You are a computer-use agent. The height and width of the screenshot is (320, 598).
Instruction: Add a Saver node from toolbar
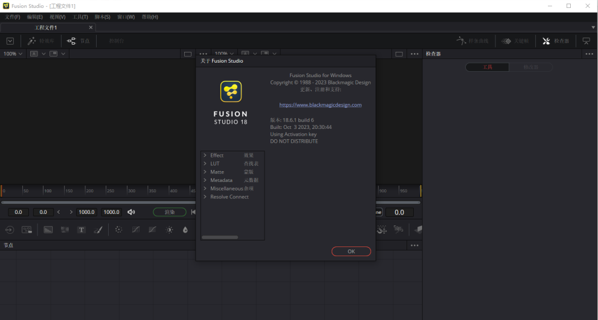coord(27,230)
